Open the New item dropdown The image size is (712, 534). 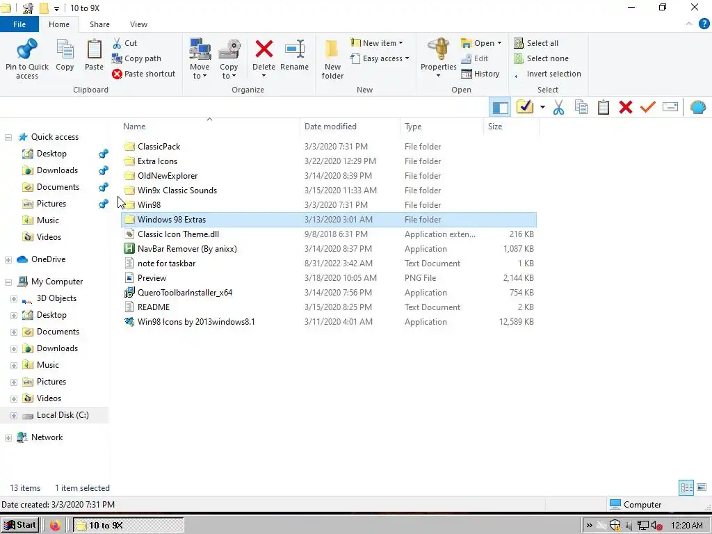tap(376, 43)
